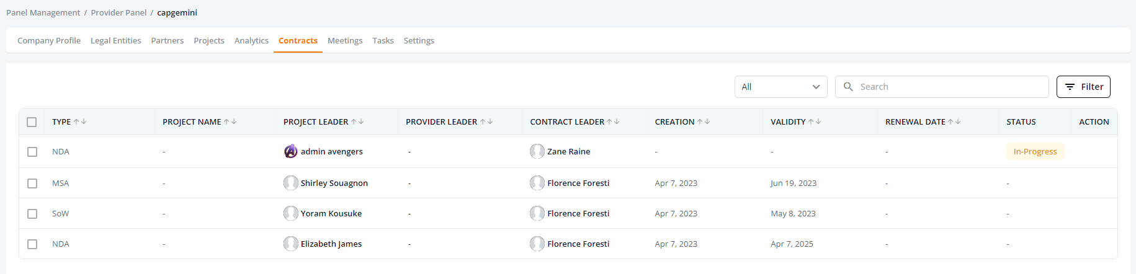Click the name Shirley Souagnon
Image resolution: width=1136 pixels, height=274 pixels.
pyautogui.click(x=334, y=183)
